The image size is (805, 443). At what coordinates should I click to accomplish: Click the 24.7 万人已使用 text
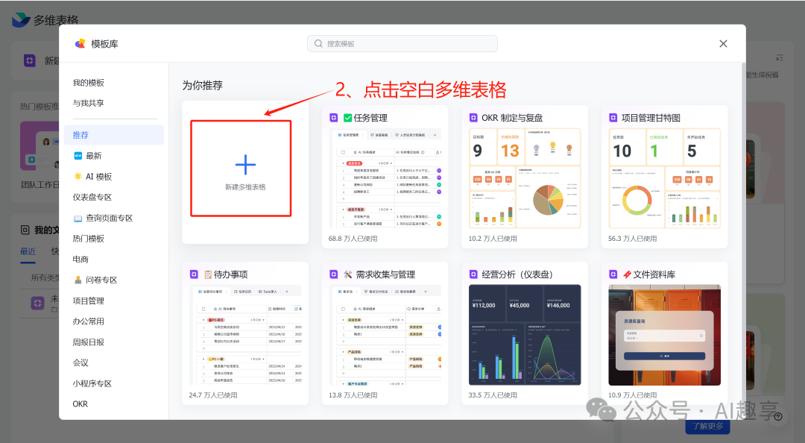tap(213, 395)
